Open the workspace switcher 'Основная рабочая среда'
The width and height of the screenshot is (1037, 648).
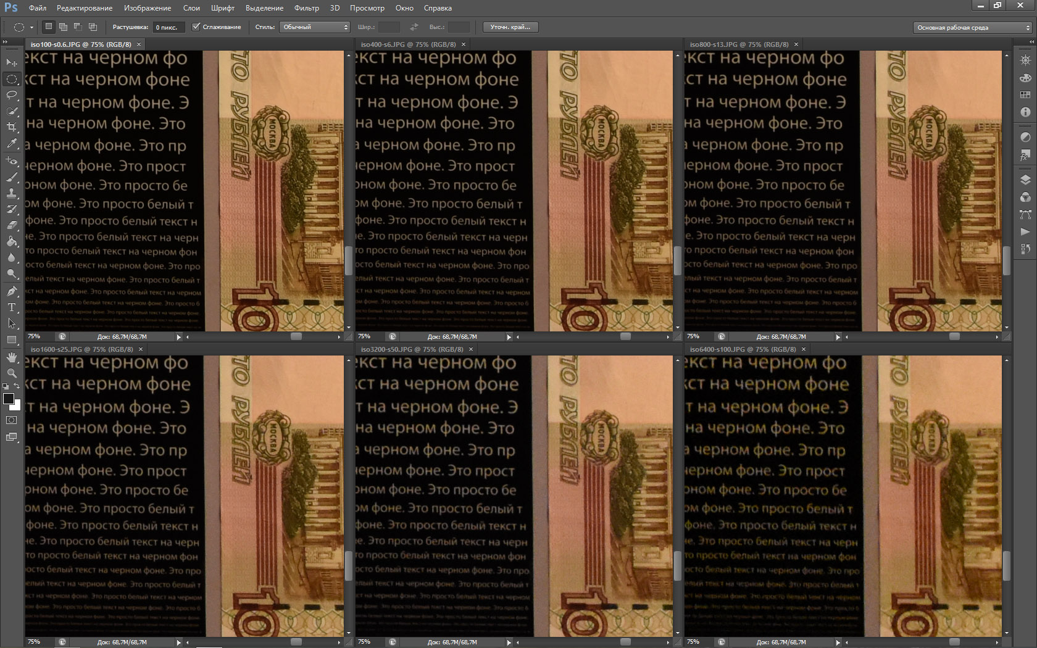coord(973,28)
